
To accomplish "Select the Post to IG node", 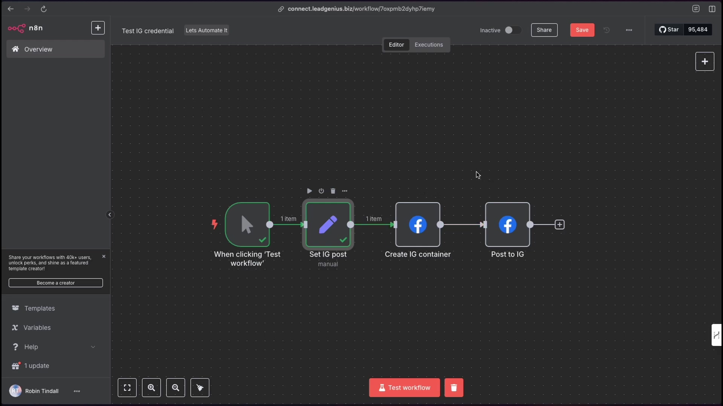I will [508, 224].
